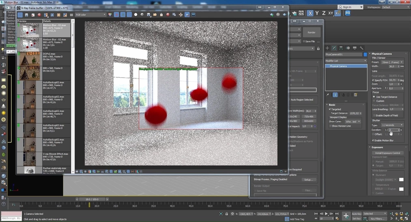Click the selection lock padlock icon in status bar
The height and width of the screenshot is (222, 411).
227,214
